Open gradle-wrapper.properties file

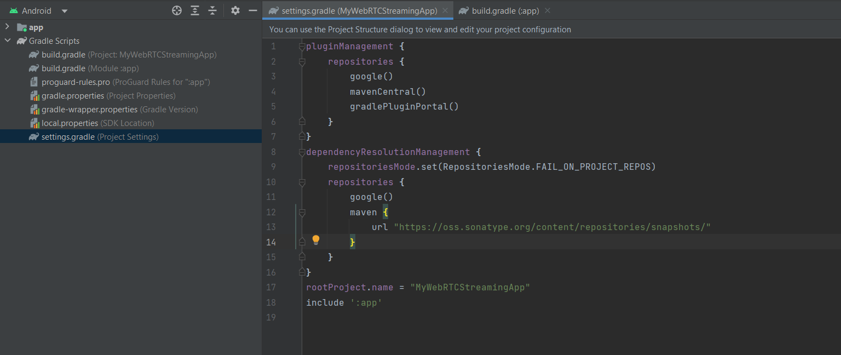[114, 110]
